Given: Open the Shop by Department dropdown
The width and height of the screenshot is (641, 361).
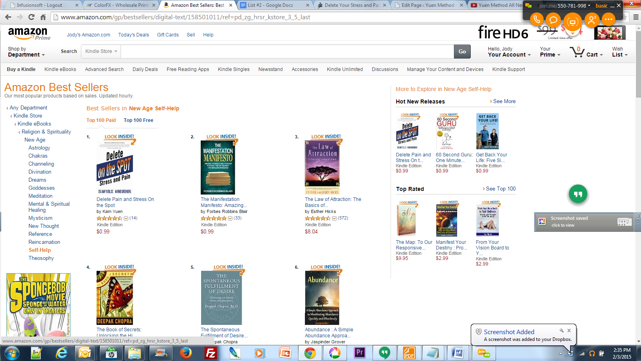Looking at the screenshot, I should tap(26, 52).
